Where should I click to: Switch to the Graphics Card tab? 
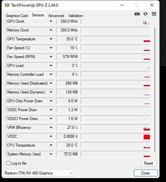(x=17, y=16)
